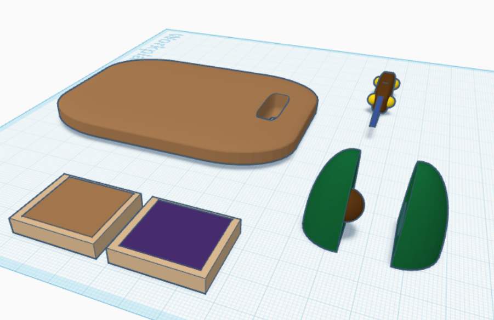Select the brown sphere between the green halves
Image resolution: width=494 pixels, height=320 pixels.
coord(354,206)
